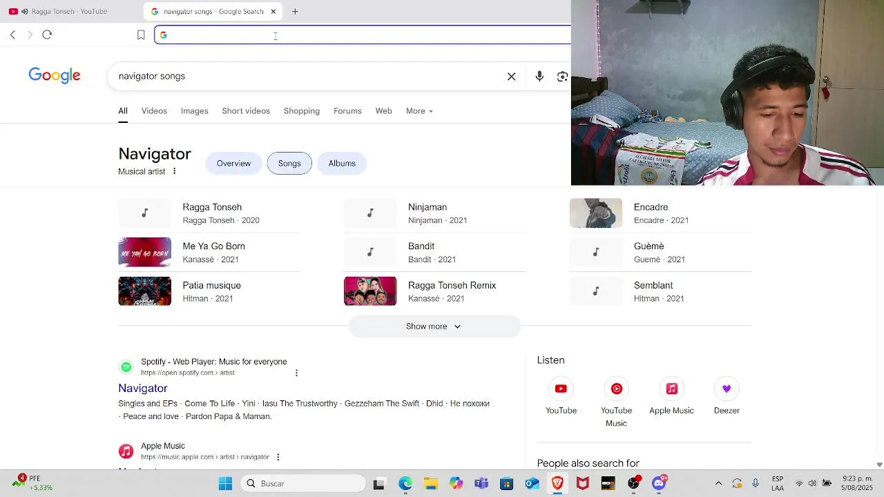884x497 pixels.
Task: Clear the search query with the X icon
Action: point(511,77)
